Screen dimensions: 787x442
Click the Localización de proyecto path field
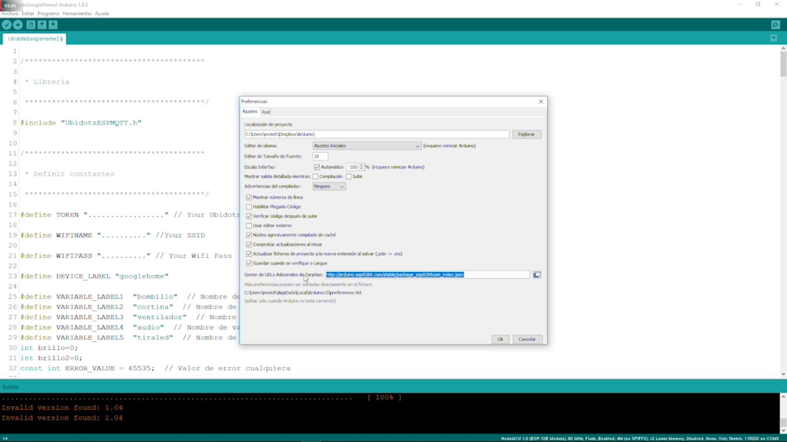click(x=377, y=134)
